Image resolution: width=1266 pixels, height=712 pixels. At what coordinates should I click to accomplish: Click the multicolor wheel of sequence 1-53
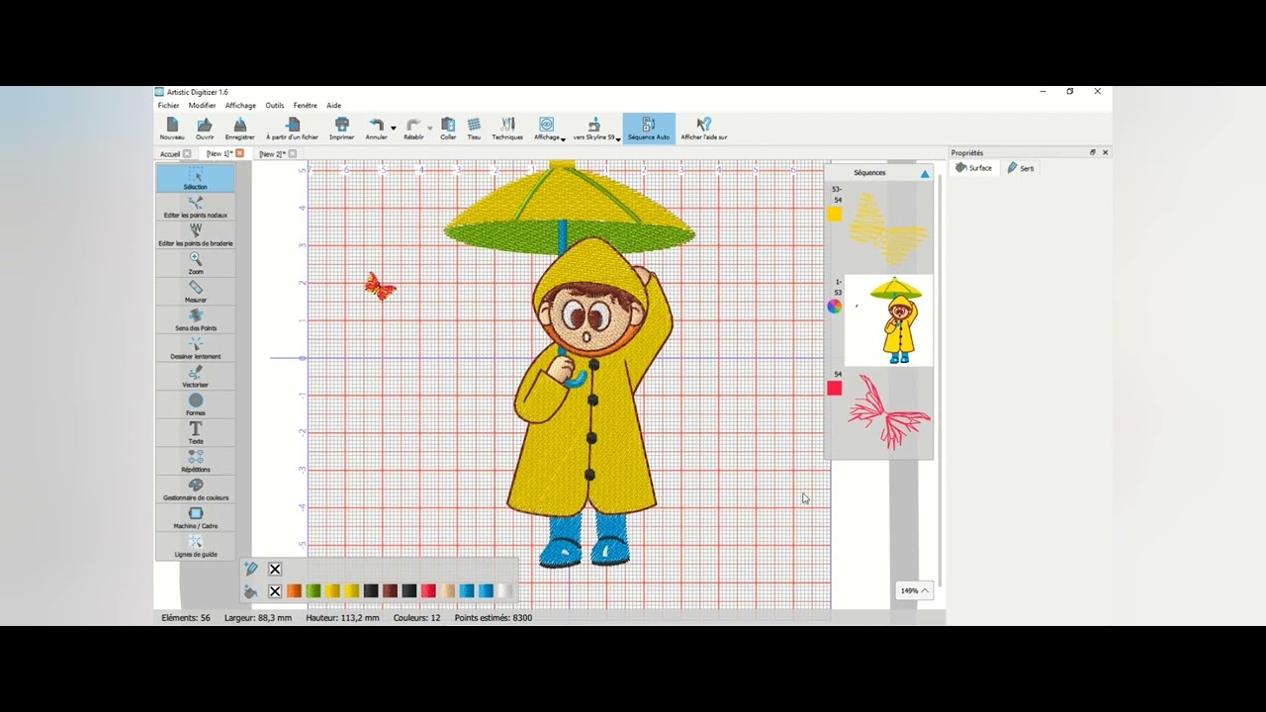(x=835, y=307)
